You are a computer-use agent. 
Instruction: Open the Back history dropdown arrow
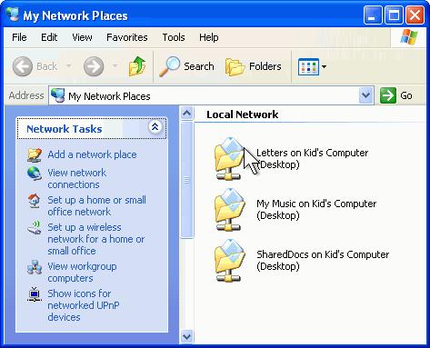(x=69, y=65)
